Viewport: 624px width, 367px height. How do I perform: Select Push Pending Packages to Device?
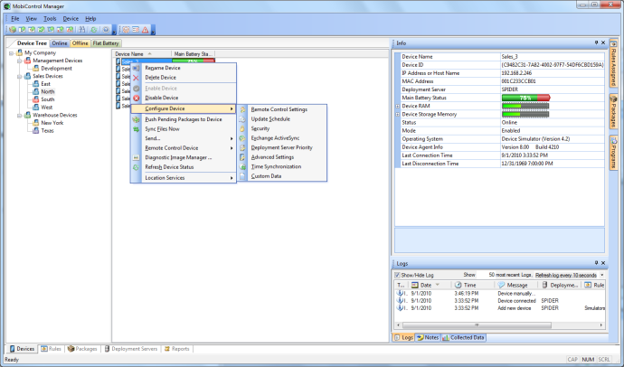coord(184,119)
